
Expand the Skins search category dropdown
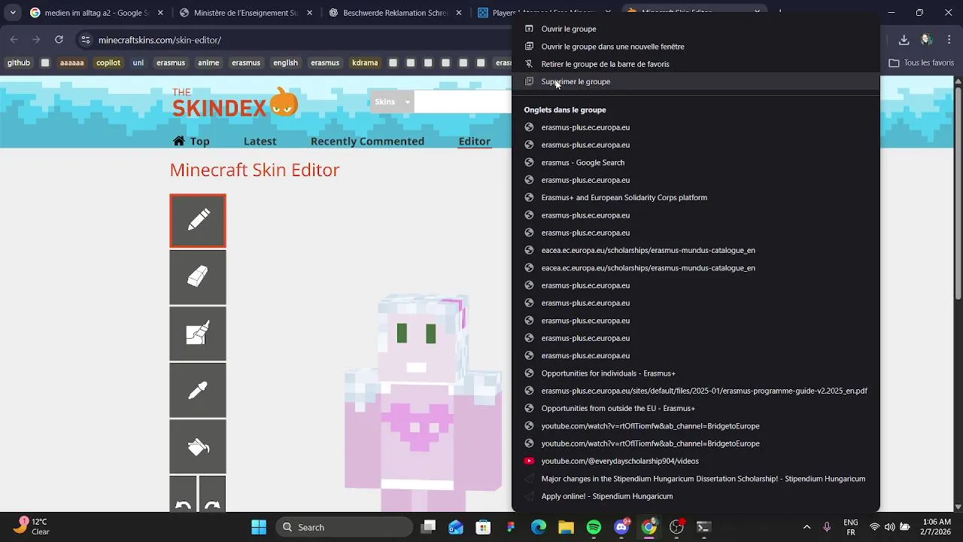(392, 102)
